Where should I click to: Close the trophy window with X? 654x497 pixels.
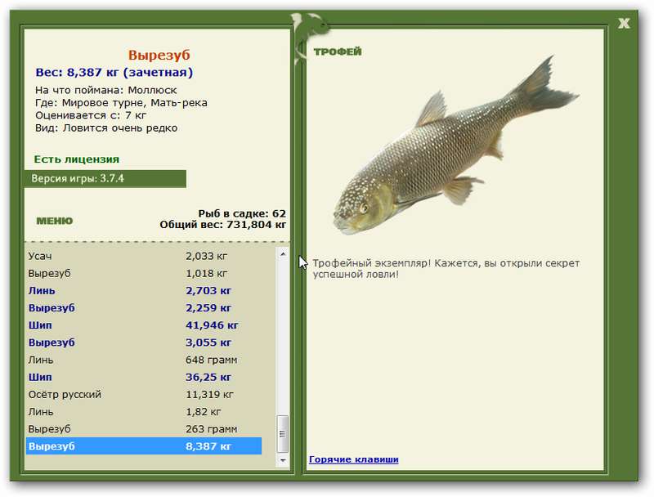click(x=624, y=24)
